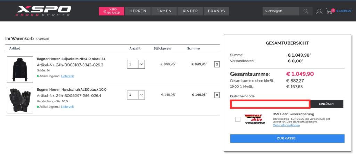This screenshot has height=154, width=356.
Task: Proceed with the Zur Kasse button
Action: [287, 138]
